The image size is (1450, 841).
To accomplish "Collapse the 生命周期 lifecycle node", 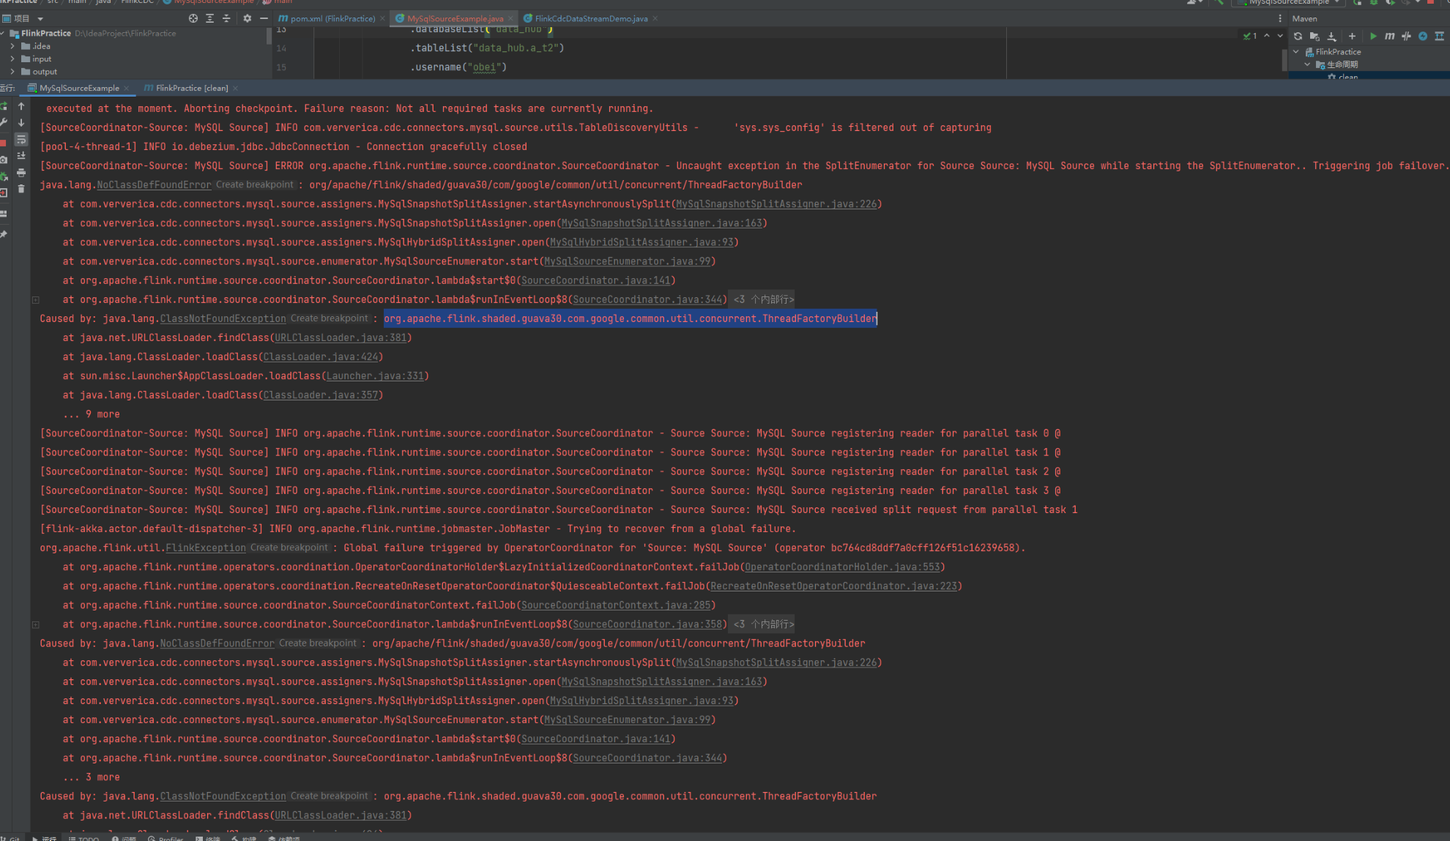I will click(x=1308, y=64).
